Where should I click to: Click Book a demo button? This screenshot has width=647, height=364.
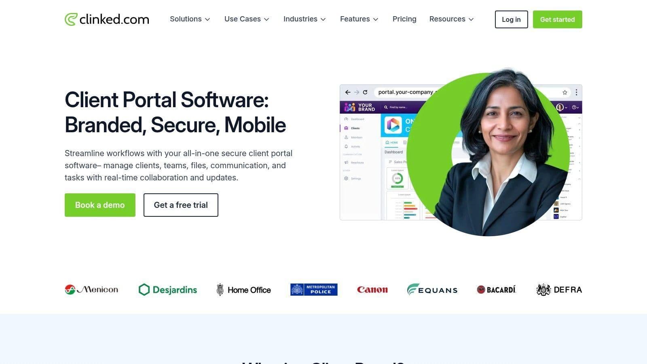100,205
